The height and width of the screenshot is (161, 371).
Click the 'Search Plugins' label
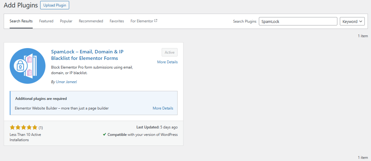245,21
